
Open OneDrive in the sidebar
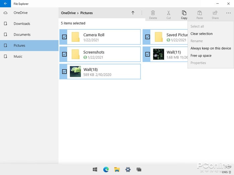tap(21, 13)
